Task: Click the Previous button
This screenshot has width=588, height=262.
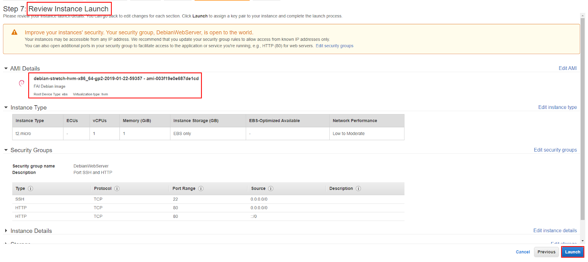Action: coord(546,252)
